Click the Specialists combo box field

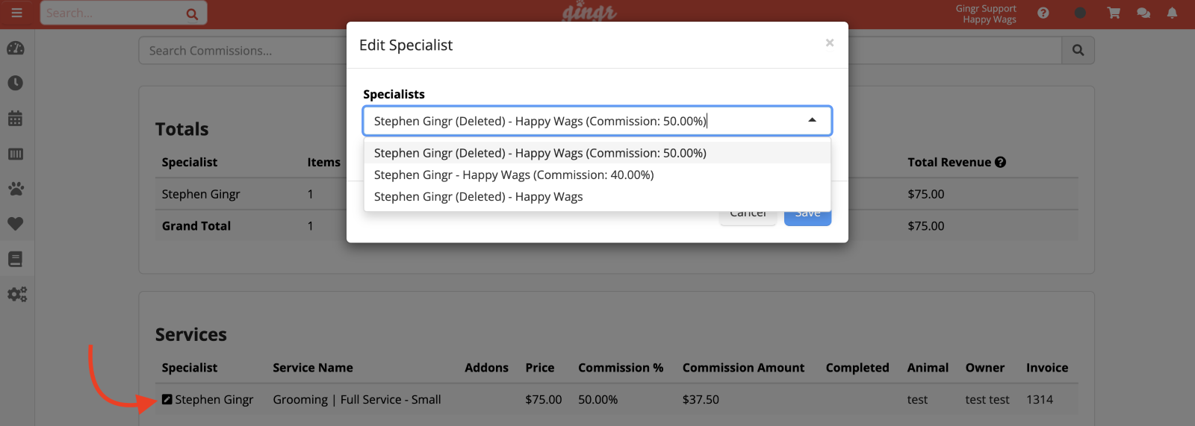[597, 121]
